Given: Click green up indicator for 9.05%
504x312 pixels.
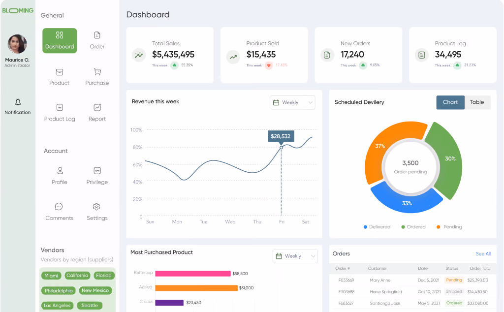Looking at the screenshot, I should coord(363,65).
